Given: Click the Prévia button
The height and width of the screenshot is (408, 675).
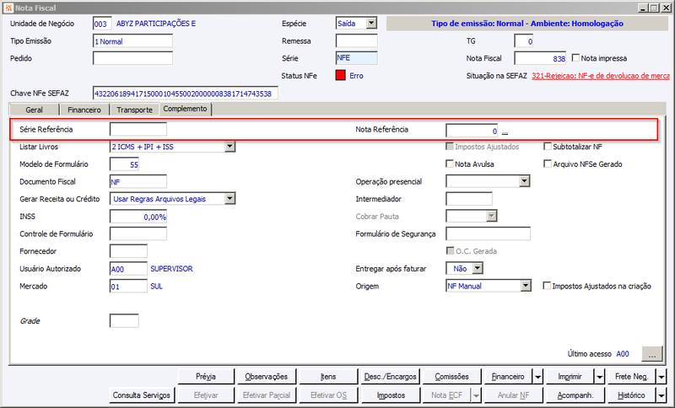Looking at the screenshot, I should pos(206,377).
